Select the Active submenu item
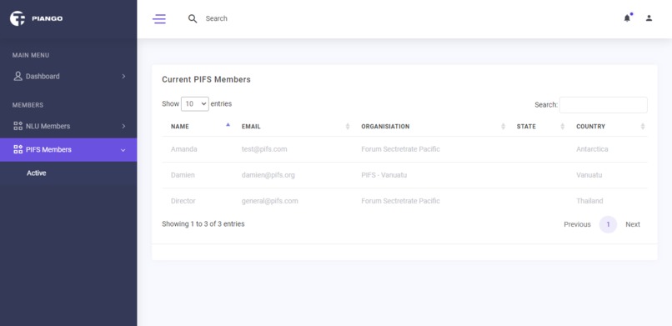This screenshot has width=672, height=326. [37, 173]
